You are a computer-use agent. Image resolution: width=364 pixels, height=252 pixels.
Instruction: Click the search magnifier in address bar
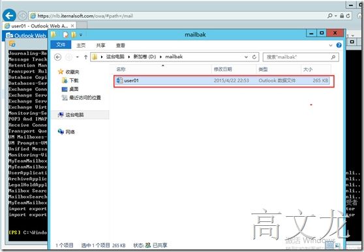pyautogui.click(x=329, y=16)
